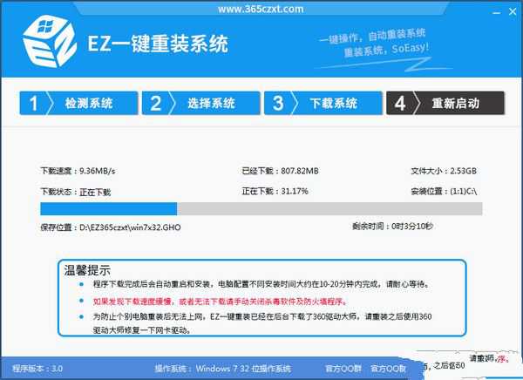Screen dimensions: 523x380
Task: Click the number 3 step badge
Action: point(279,104)
